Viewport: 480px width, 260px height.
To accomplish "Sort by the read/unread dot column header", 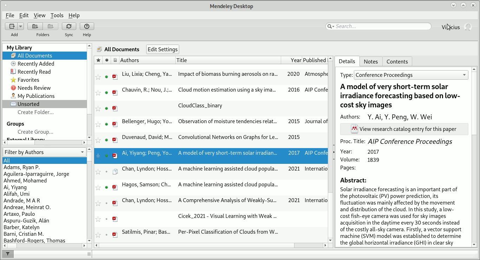I will click(x=107, y=60).
